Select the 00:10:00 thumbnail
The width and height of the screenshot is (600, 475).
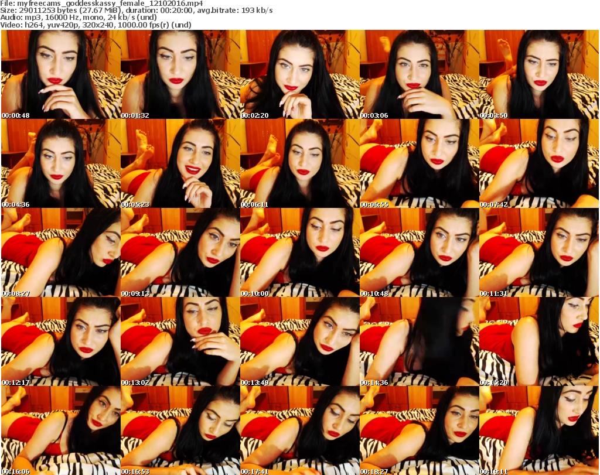[x=299, y=252]
